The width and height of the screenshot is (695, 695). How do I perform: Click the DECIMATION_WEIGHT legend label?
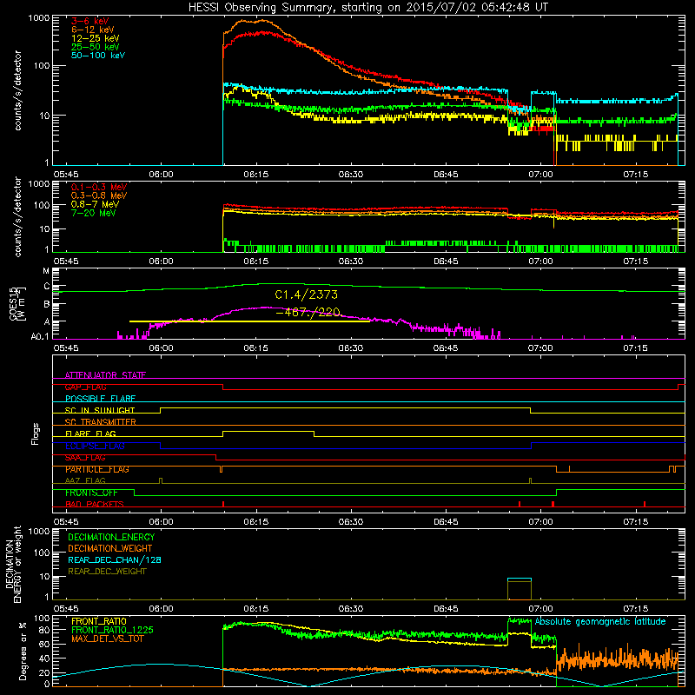click(x=110, y=548)
